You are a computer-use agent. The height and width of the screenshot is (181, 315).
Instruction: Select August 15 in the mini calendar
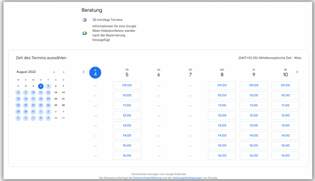(18, 98)
